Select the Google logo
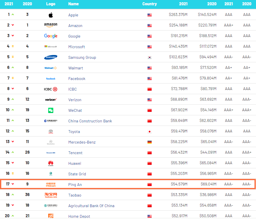This screenshot has width=256, height=219. [x=50, y=36]
